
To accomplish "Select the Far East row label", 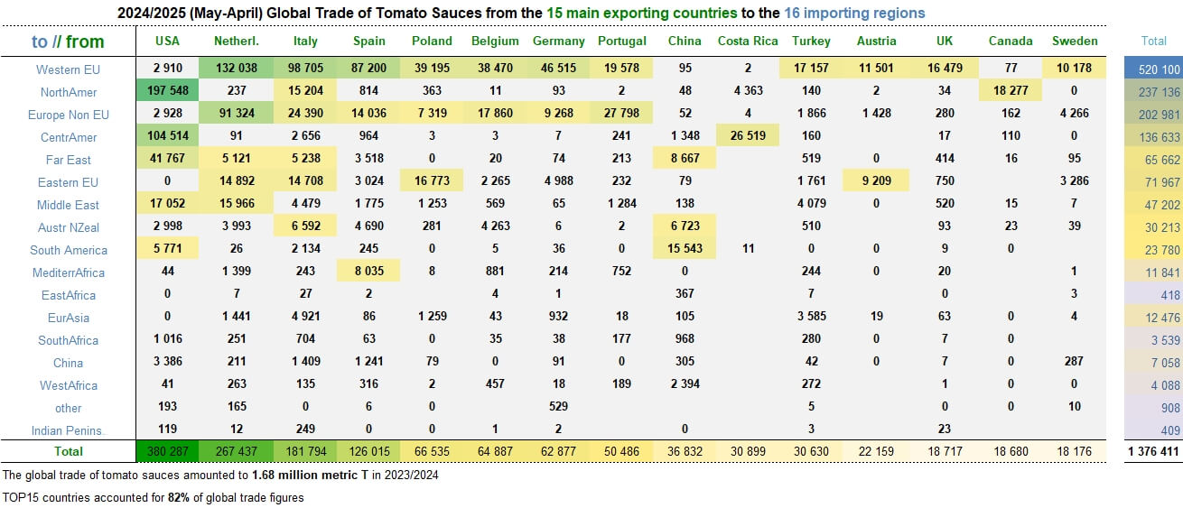I will [x=69, y=160].
